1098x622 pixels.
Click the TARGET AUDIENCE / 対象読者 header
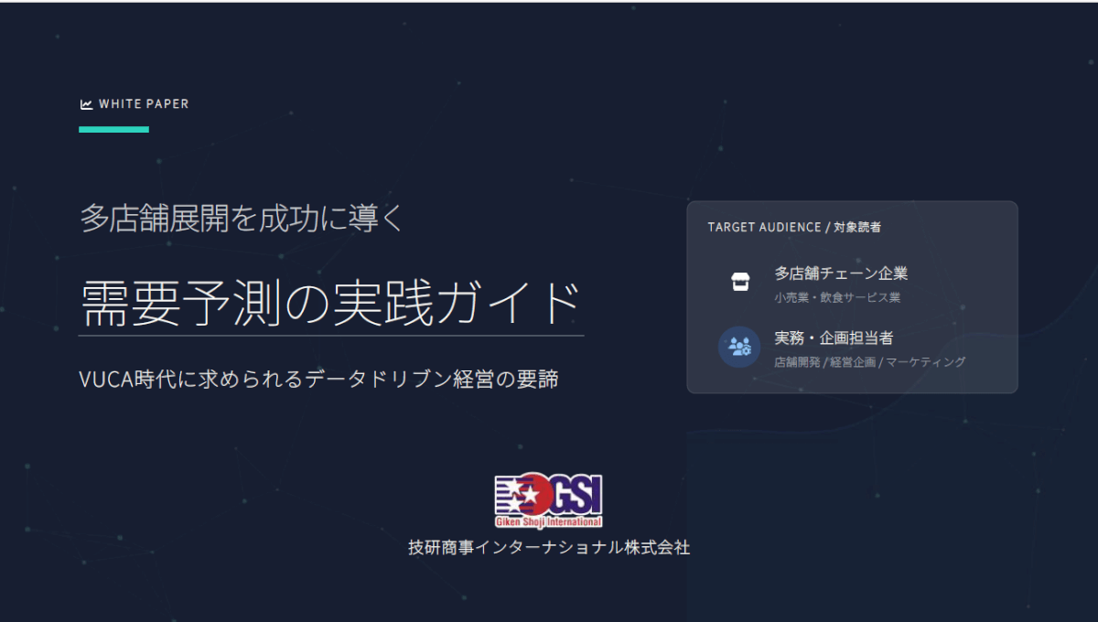(x=794, y=227)
